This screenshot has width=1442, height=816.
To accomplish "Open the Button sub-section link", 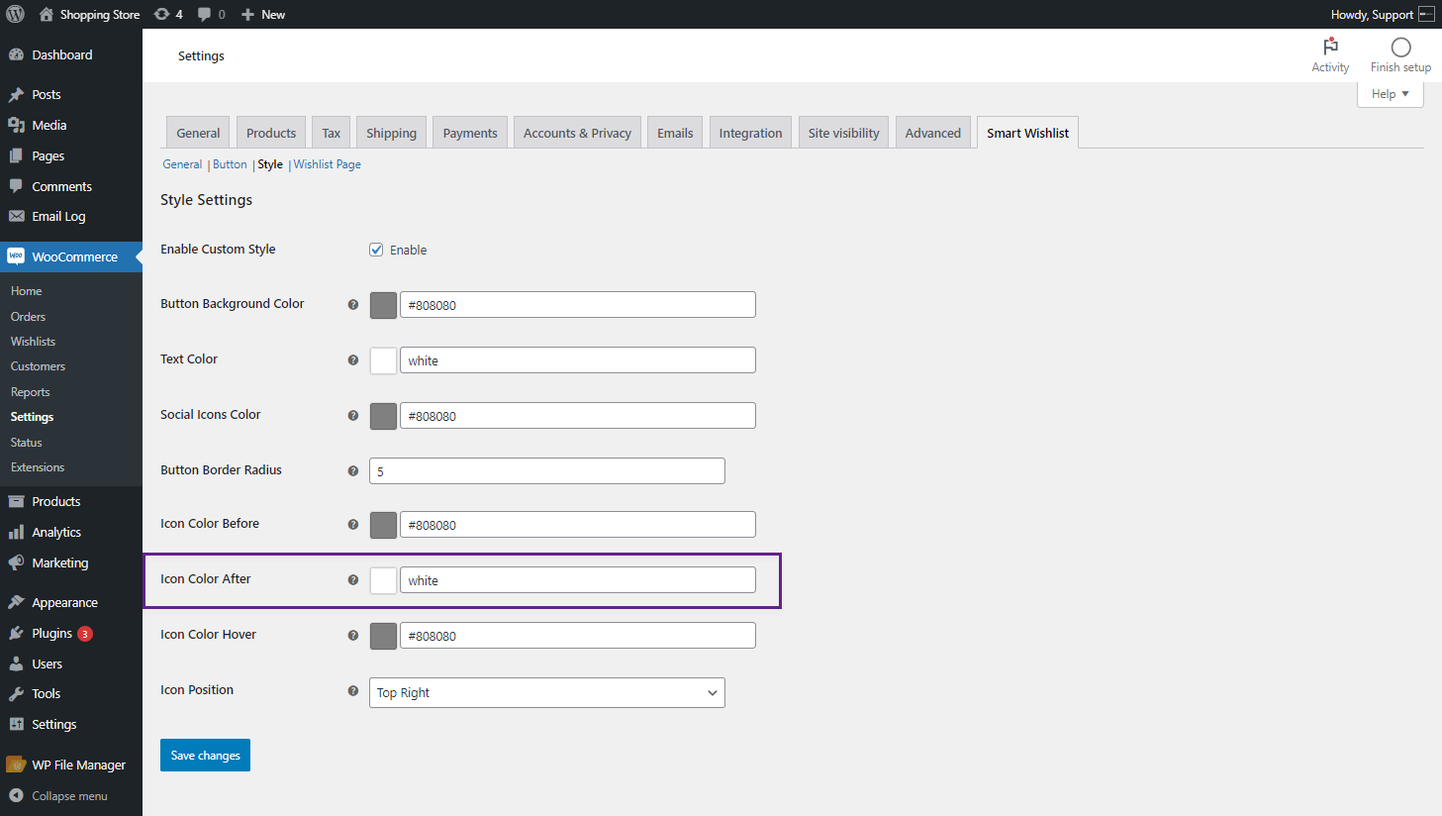I will 230,164.
